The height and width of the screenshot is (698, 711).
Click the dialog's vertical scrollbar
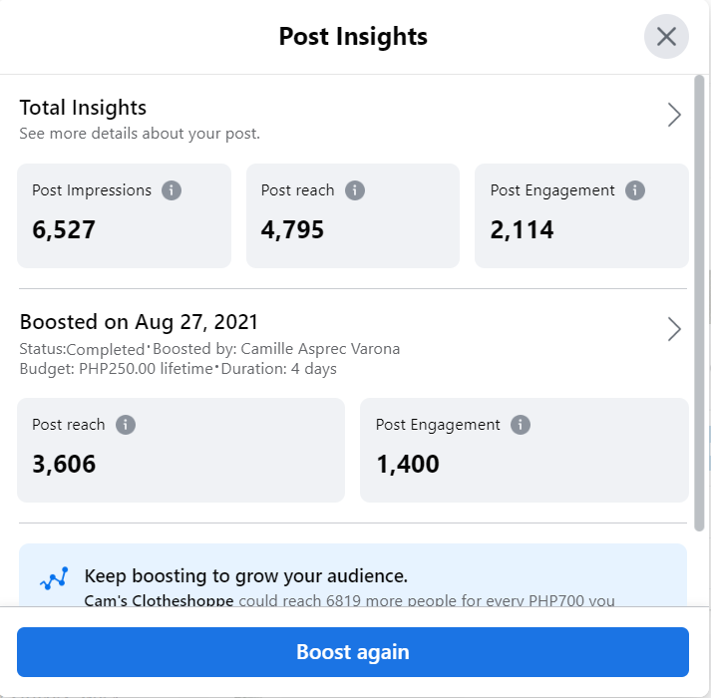pyautogui.click(x=700, y=299)
